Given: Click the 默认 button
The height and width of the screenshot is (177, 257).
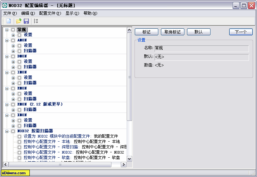Looking at the screenshot, I should click(199, 32).
